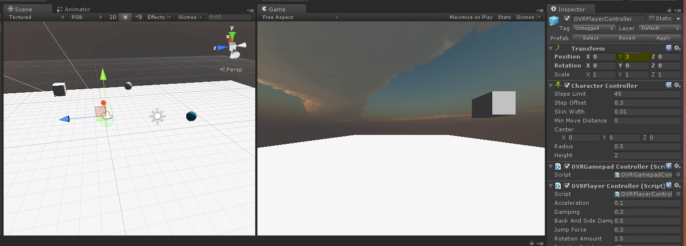
Task: Open OVRGamepad Controller help icon
Action: 669,166
